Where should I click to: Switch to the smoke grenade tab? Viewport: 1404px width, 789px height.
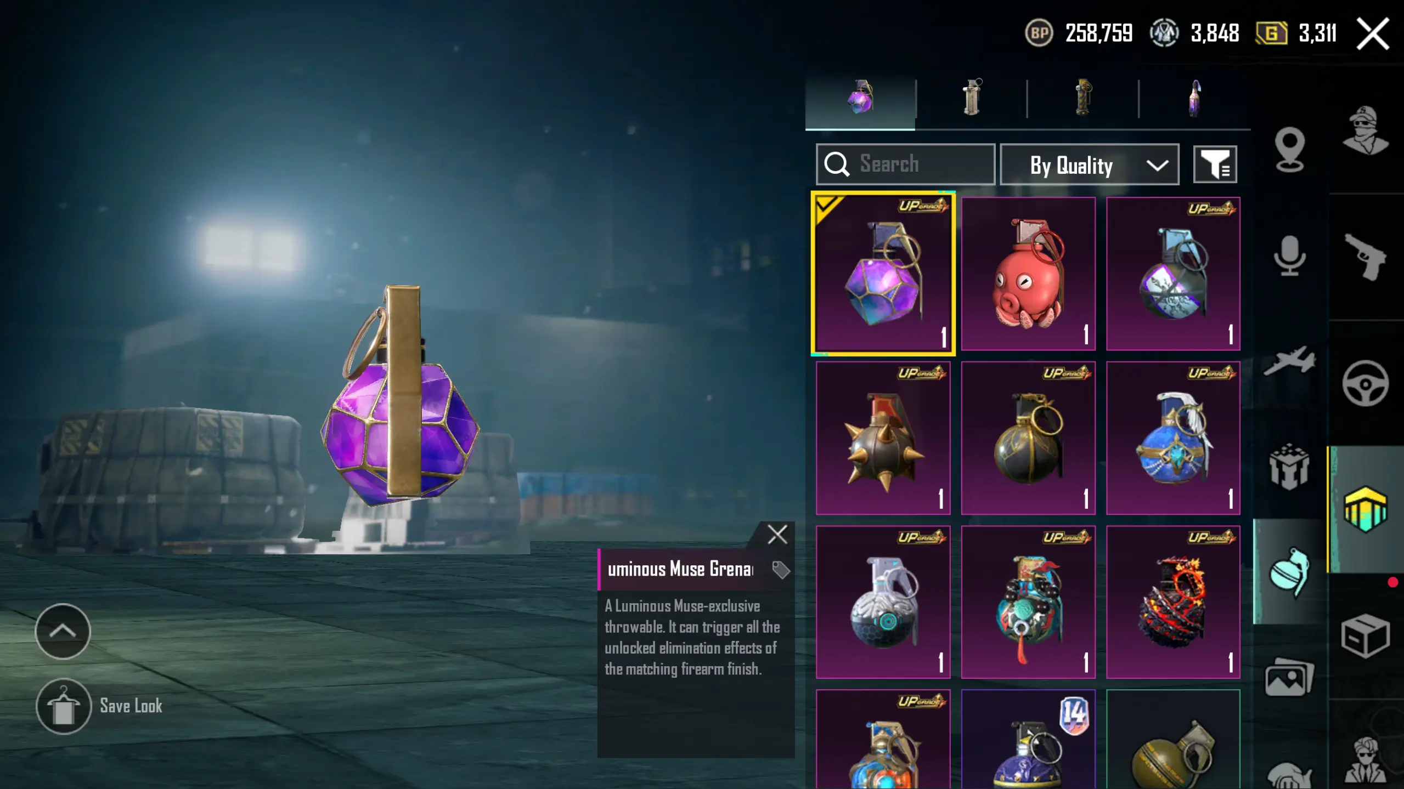tap(972, 98)
